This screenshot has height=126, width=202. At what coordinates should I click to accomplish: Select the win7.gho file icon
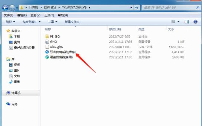[x=47, y=47]
